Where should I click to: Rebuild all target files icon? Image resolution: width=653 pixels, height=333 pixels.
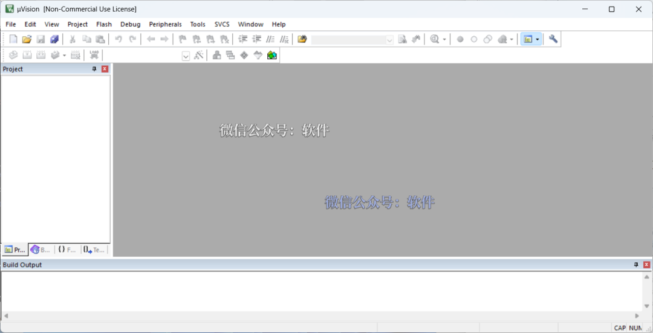pyautogui.click(x=41, y=55)
